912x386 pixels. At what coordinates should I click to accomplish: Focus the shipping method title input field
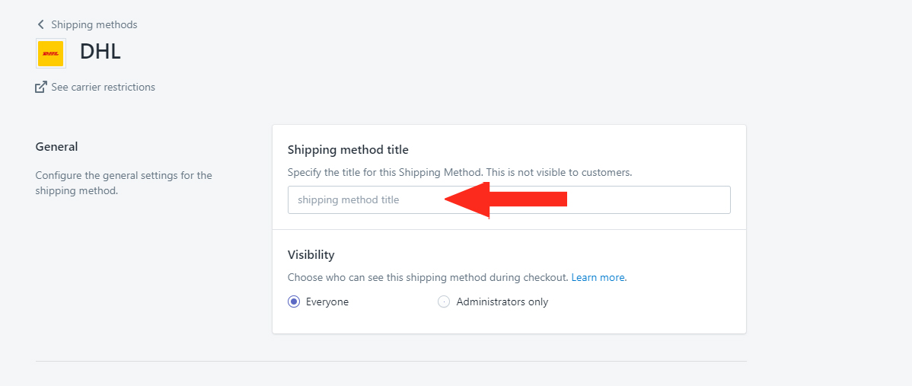click(509, 199)
